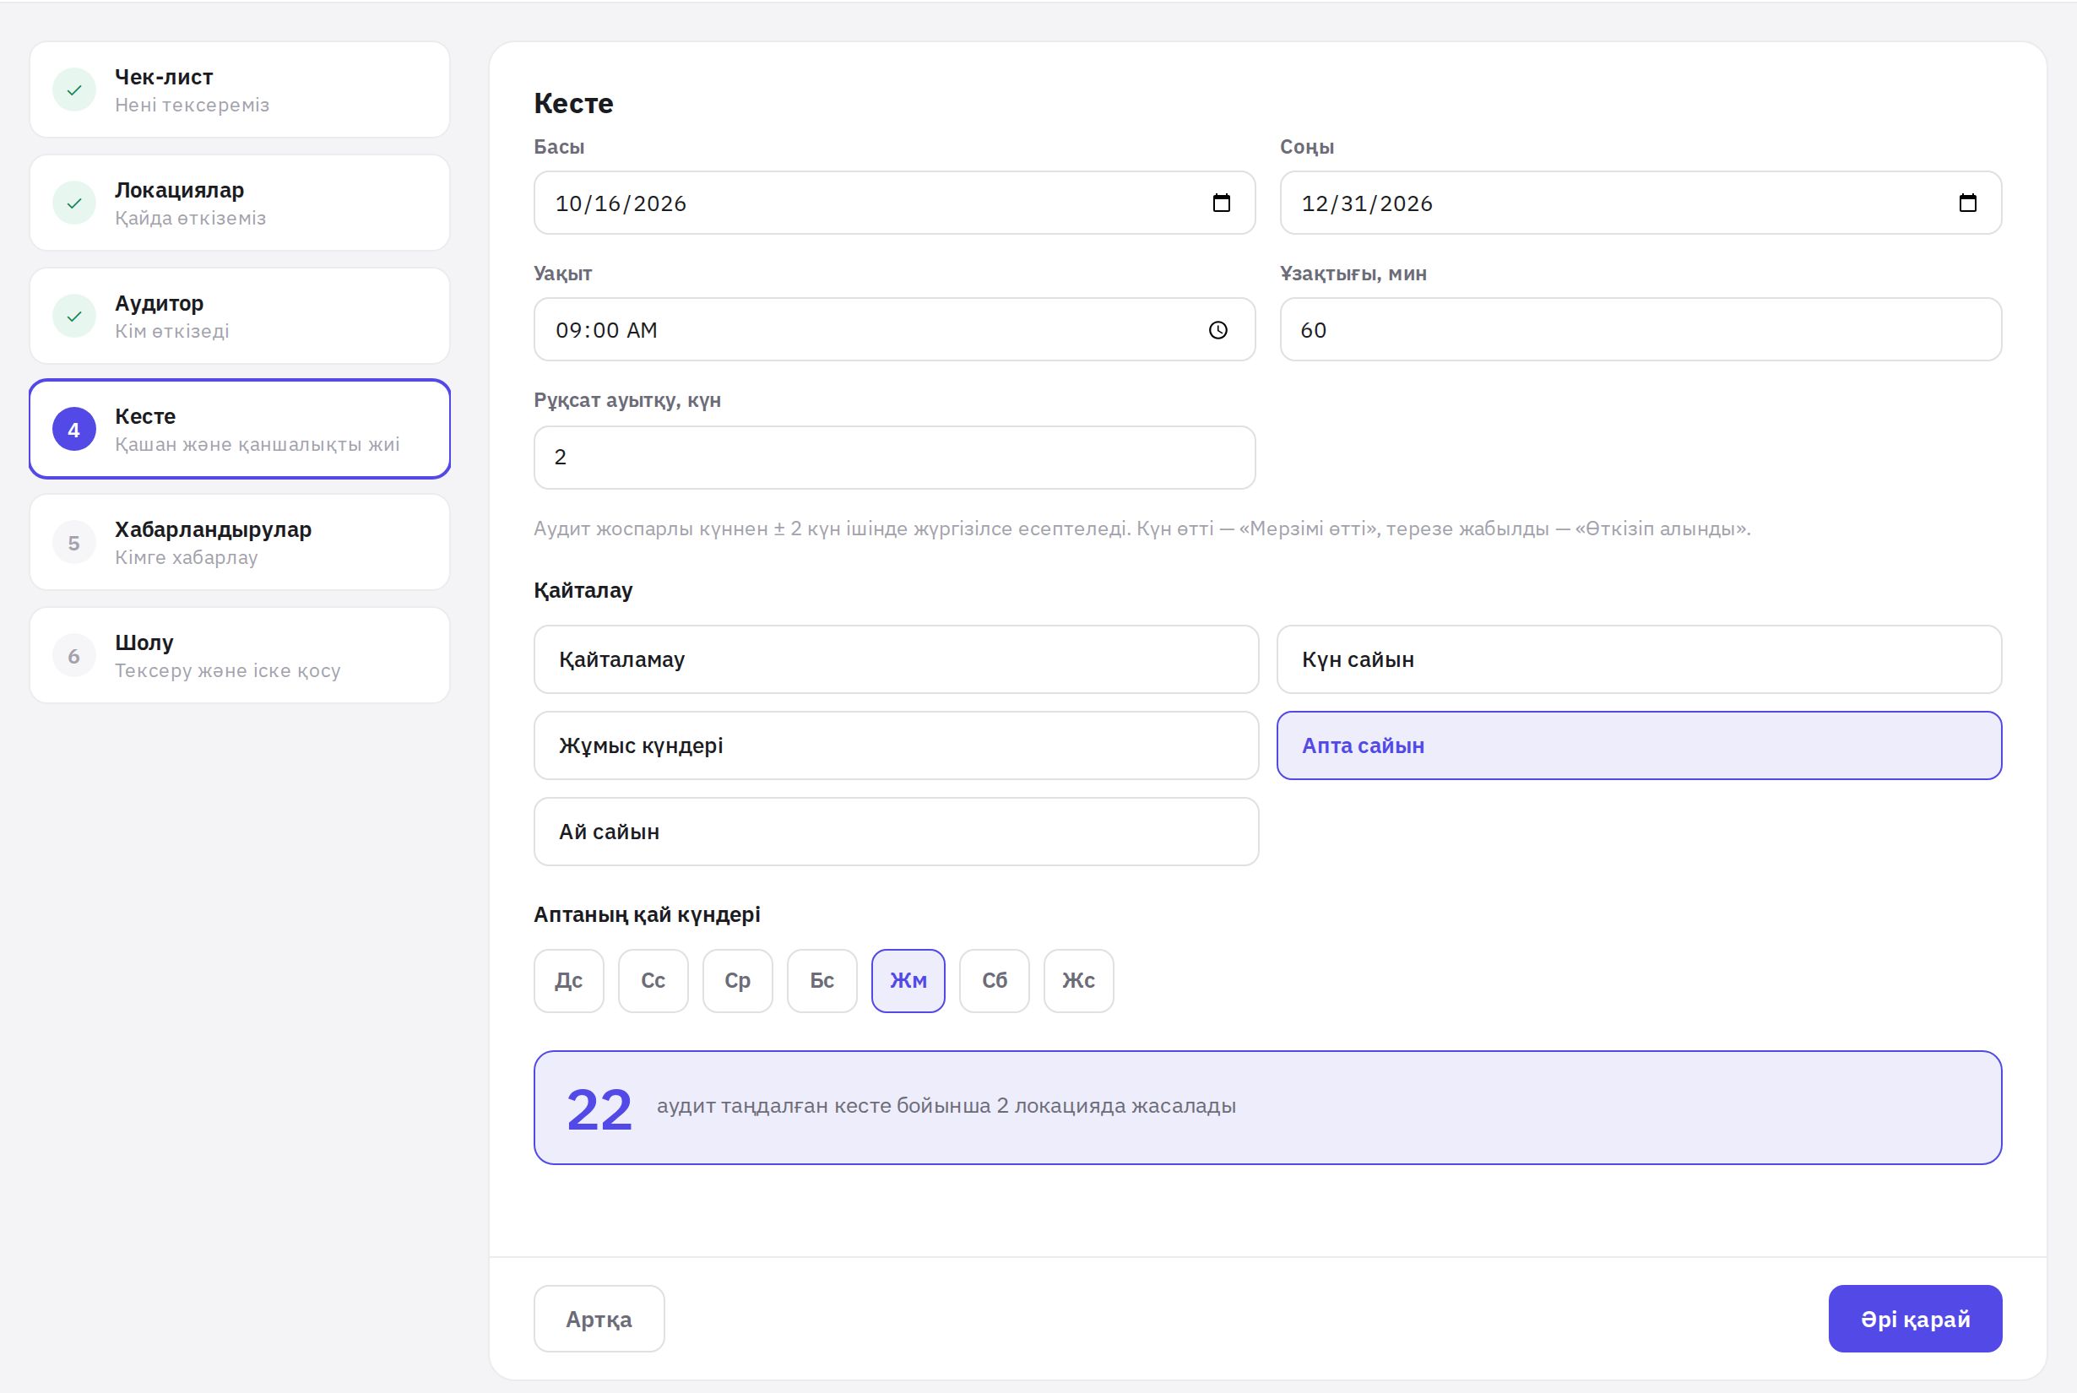Image resolution: width=2077 pixels, height=1393 pixels.
Task: Select the Қайталамау repeat option
Action: (x=897, y=659)
